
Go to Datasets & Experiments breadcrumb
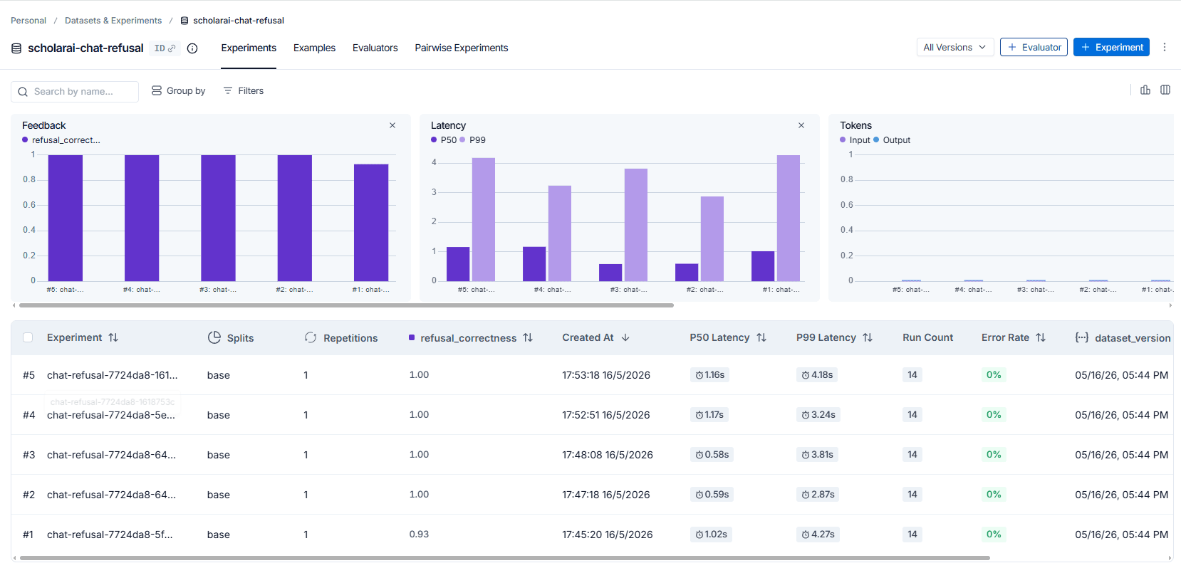point(113,21)
